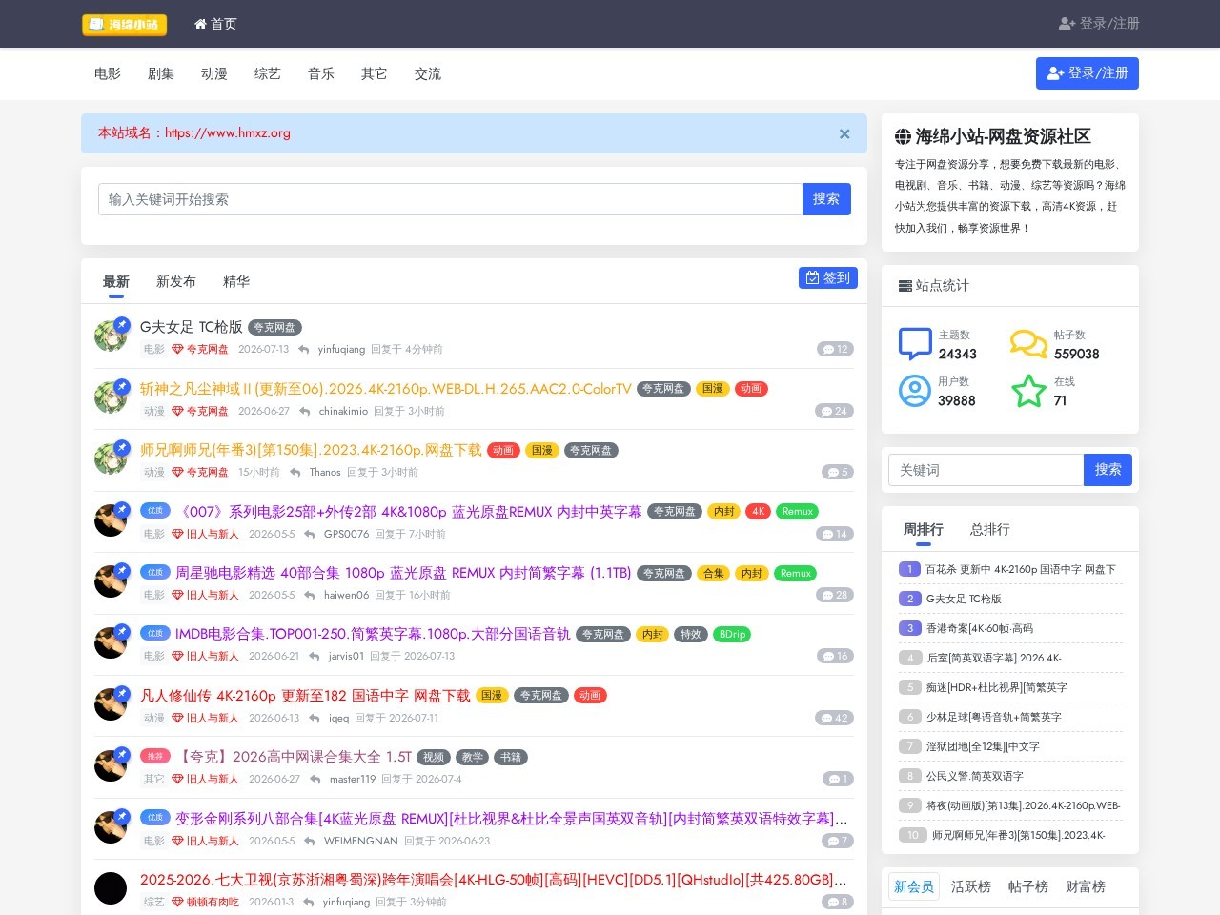The width and height of the screenshot is (1220, 915).
Task: Click the 书籍 tag on 网课 thread
Action: [x=511, y=757]
